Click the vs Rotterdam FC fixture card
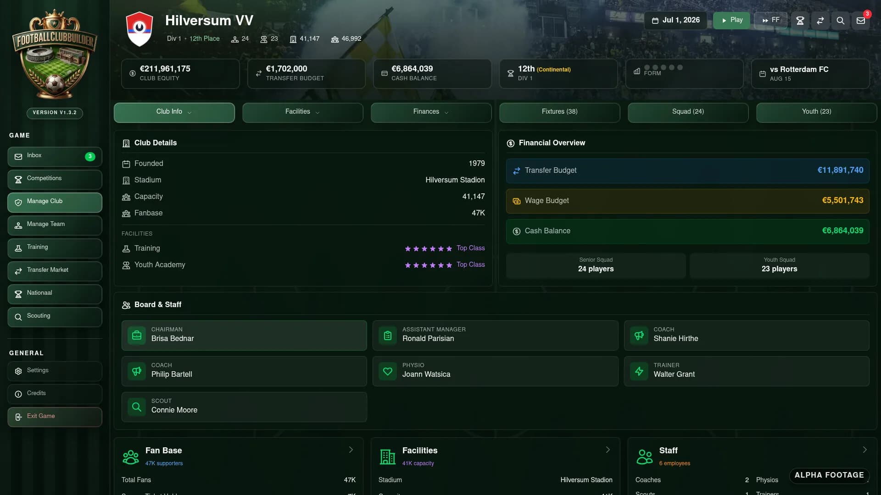The width and height of the screenshot is (881, 495). [x=810, y=74]
